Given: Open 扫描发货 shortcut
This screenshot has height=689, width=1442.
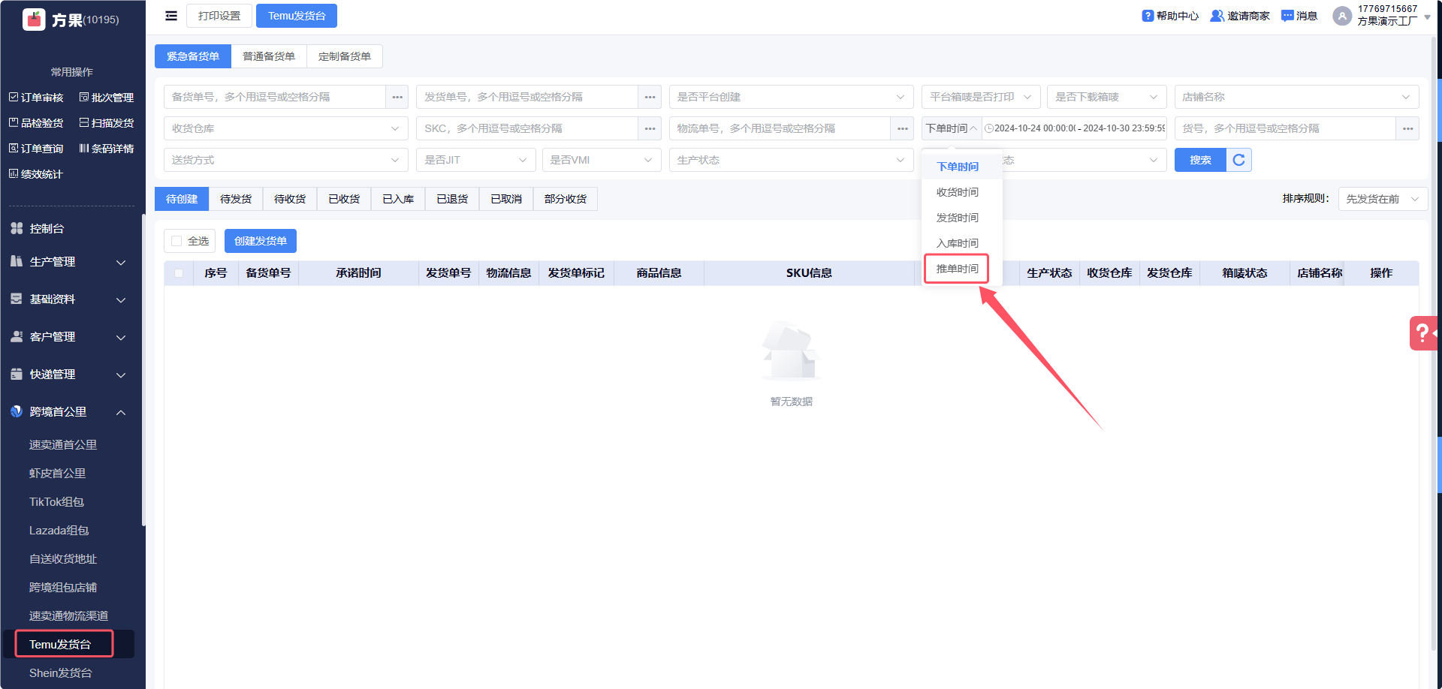Looking at the screenshot, I should tap(107, 123).
